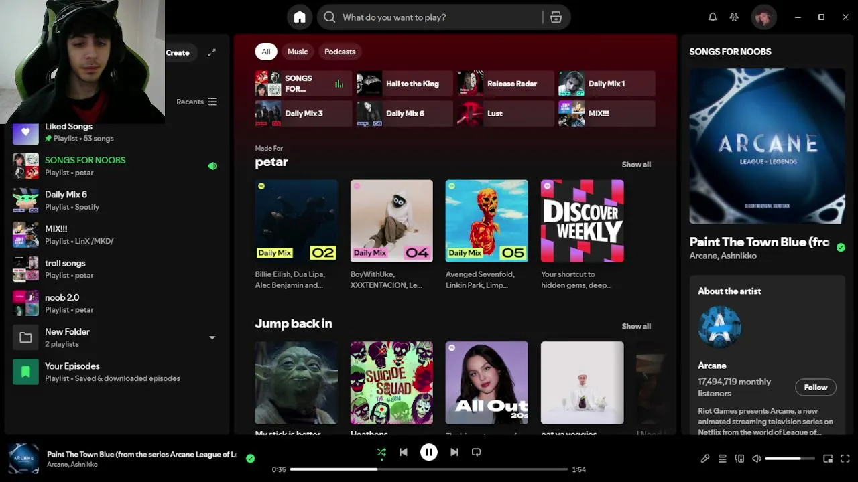Open Daily Mix 1 tile
This screenshot has width=858, height=482.
607,84
